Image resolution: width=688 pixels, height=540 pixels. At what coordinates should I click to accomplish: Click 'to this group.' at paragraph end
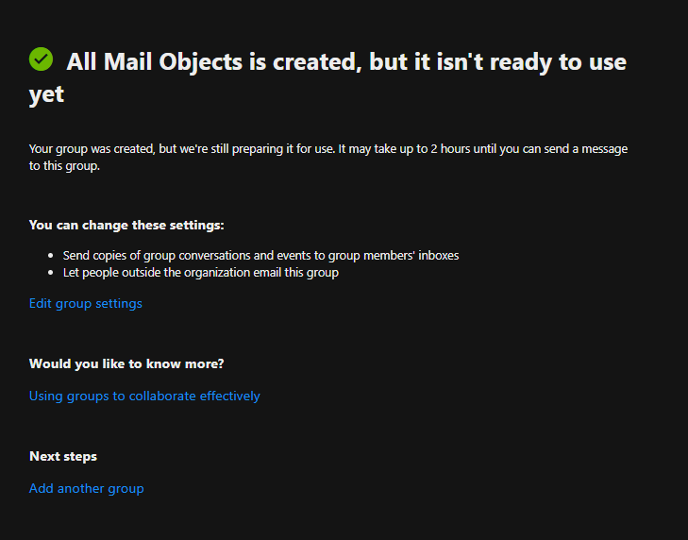pos(64,166)
